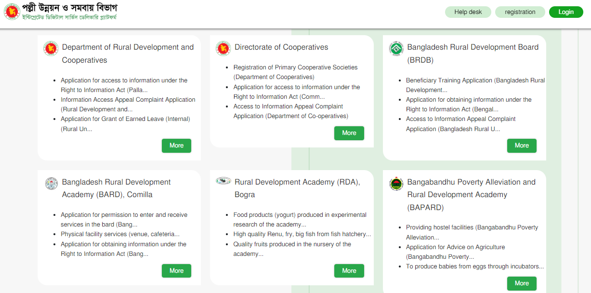Click More under Bangladesh Rural Development Board
The height and width of the screenshot is (293, 591).
522,145
